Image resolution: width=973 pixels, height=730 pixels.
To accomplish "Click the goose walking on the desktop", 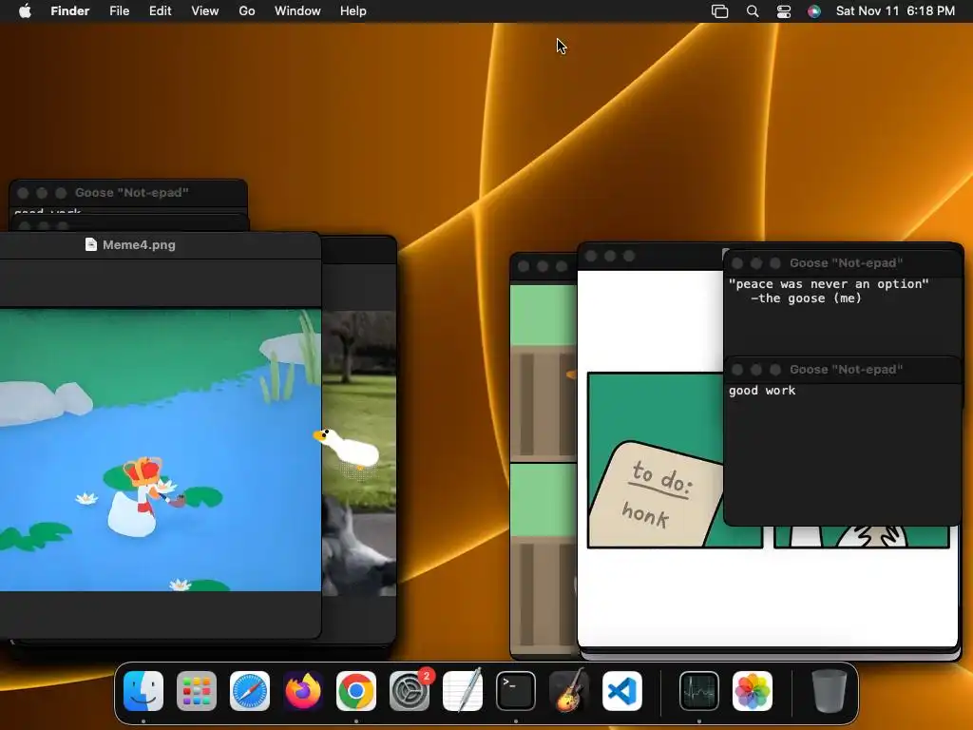I will pyautogui.click(x=346, y=447).
